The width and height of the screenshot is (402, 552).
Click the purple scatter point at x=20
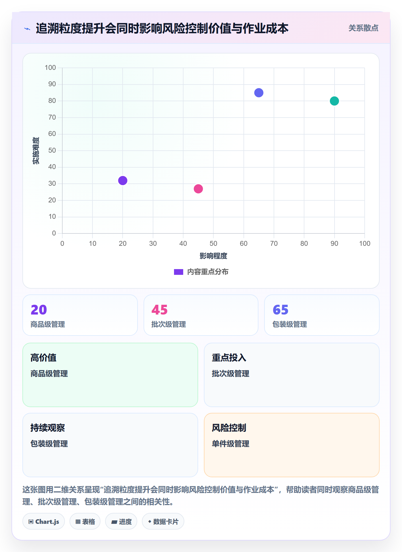coord(123,181)
